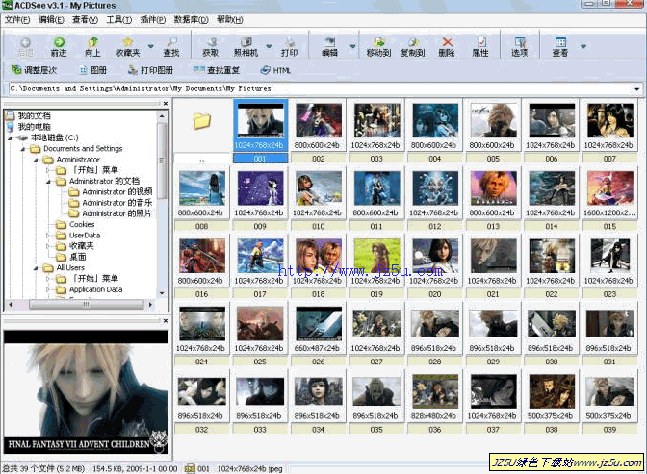Click the Print (打印) toolbar icon
Viewport: 647px width, 474px height.
pos(289,46)
